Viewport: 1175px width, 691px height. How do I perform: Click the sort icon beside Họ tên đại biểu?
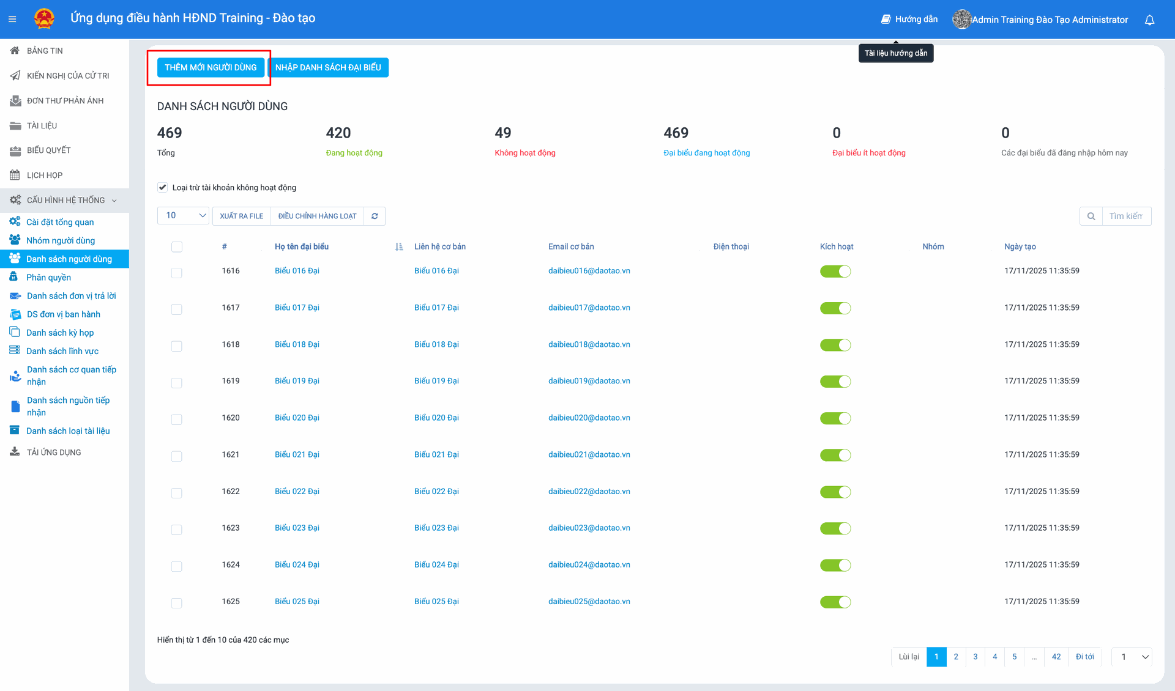[399, 246]
